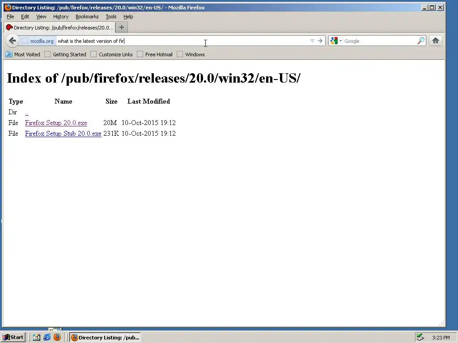
Task: Open the File menu
Action: pos(10,17)
